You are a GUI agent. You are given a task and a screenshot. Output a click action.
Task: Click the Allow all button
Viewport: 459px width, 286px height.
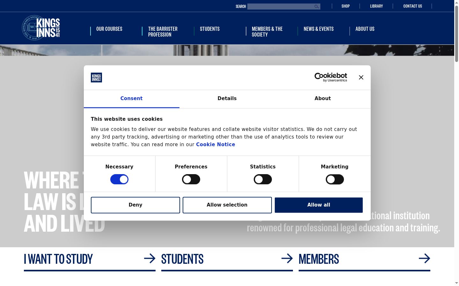pyautogui.click(x=319, y=205)
